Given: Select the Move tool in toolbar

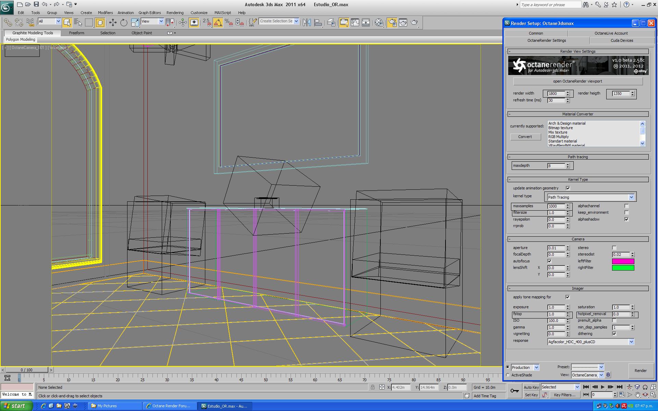Looking at the screenshot, I should click(x=113, y=23).
